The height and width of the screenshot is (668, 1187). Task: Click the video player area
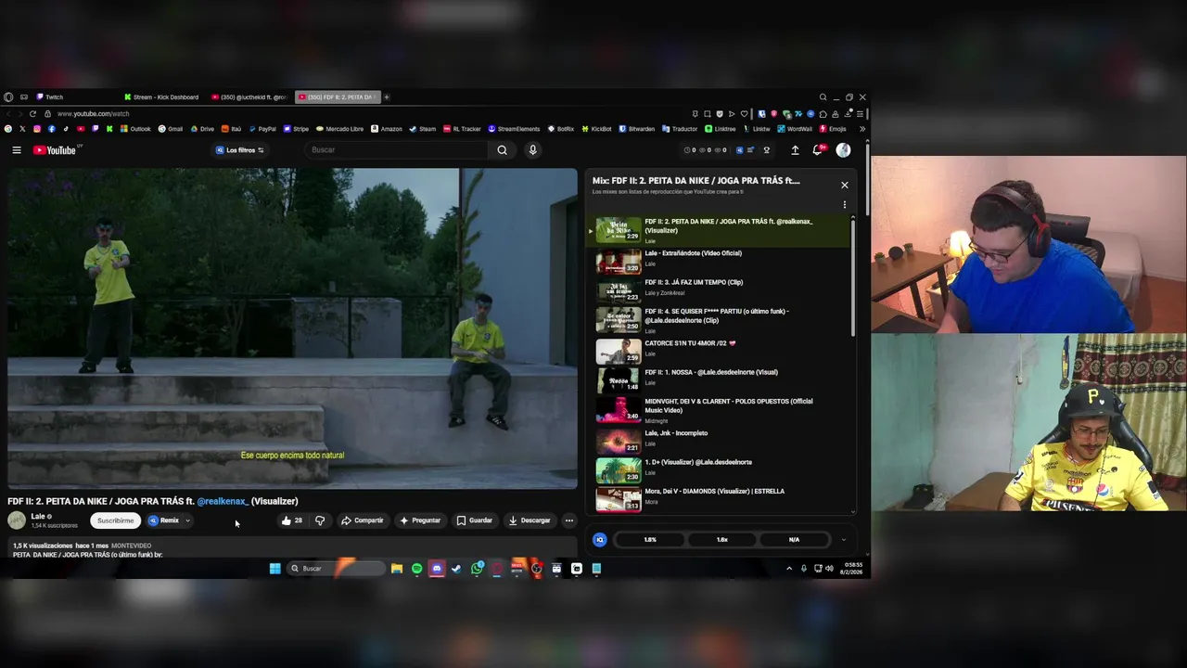tap(292, 328)
